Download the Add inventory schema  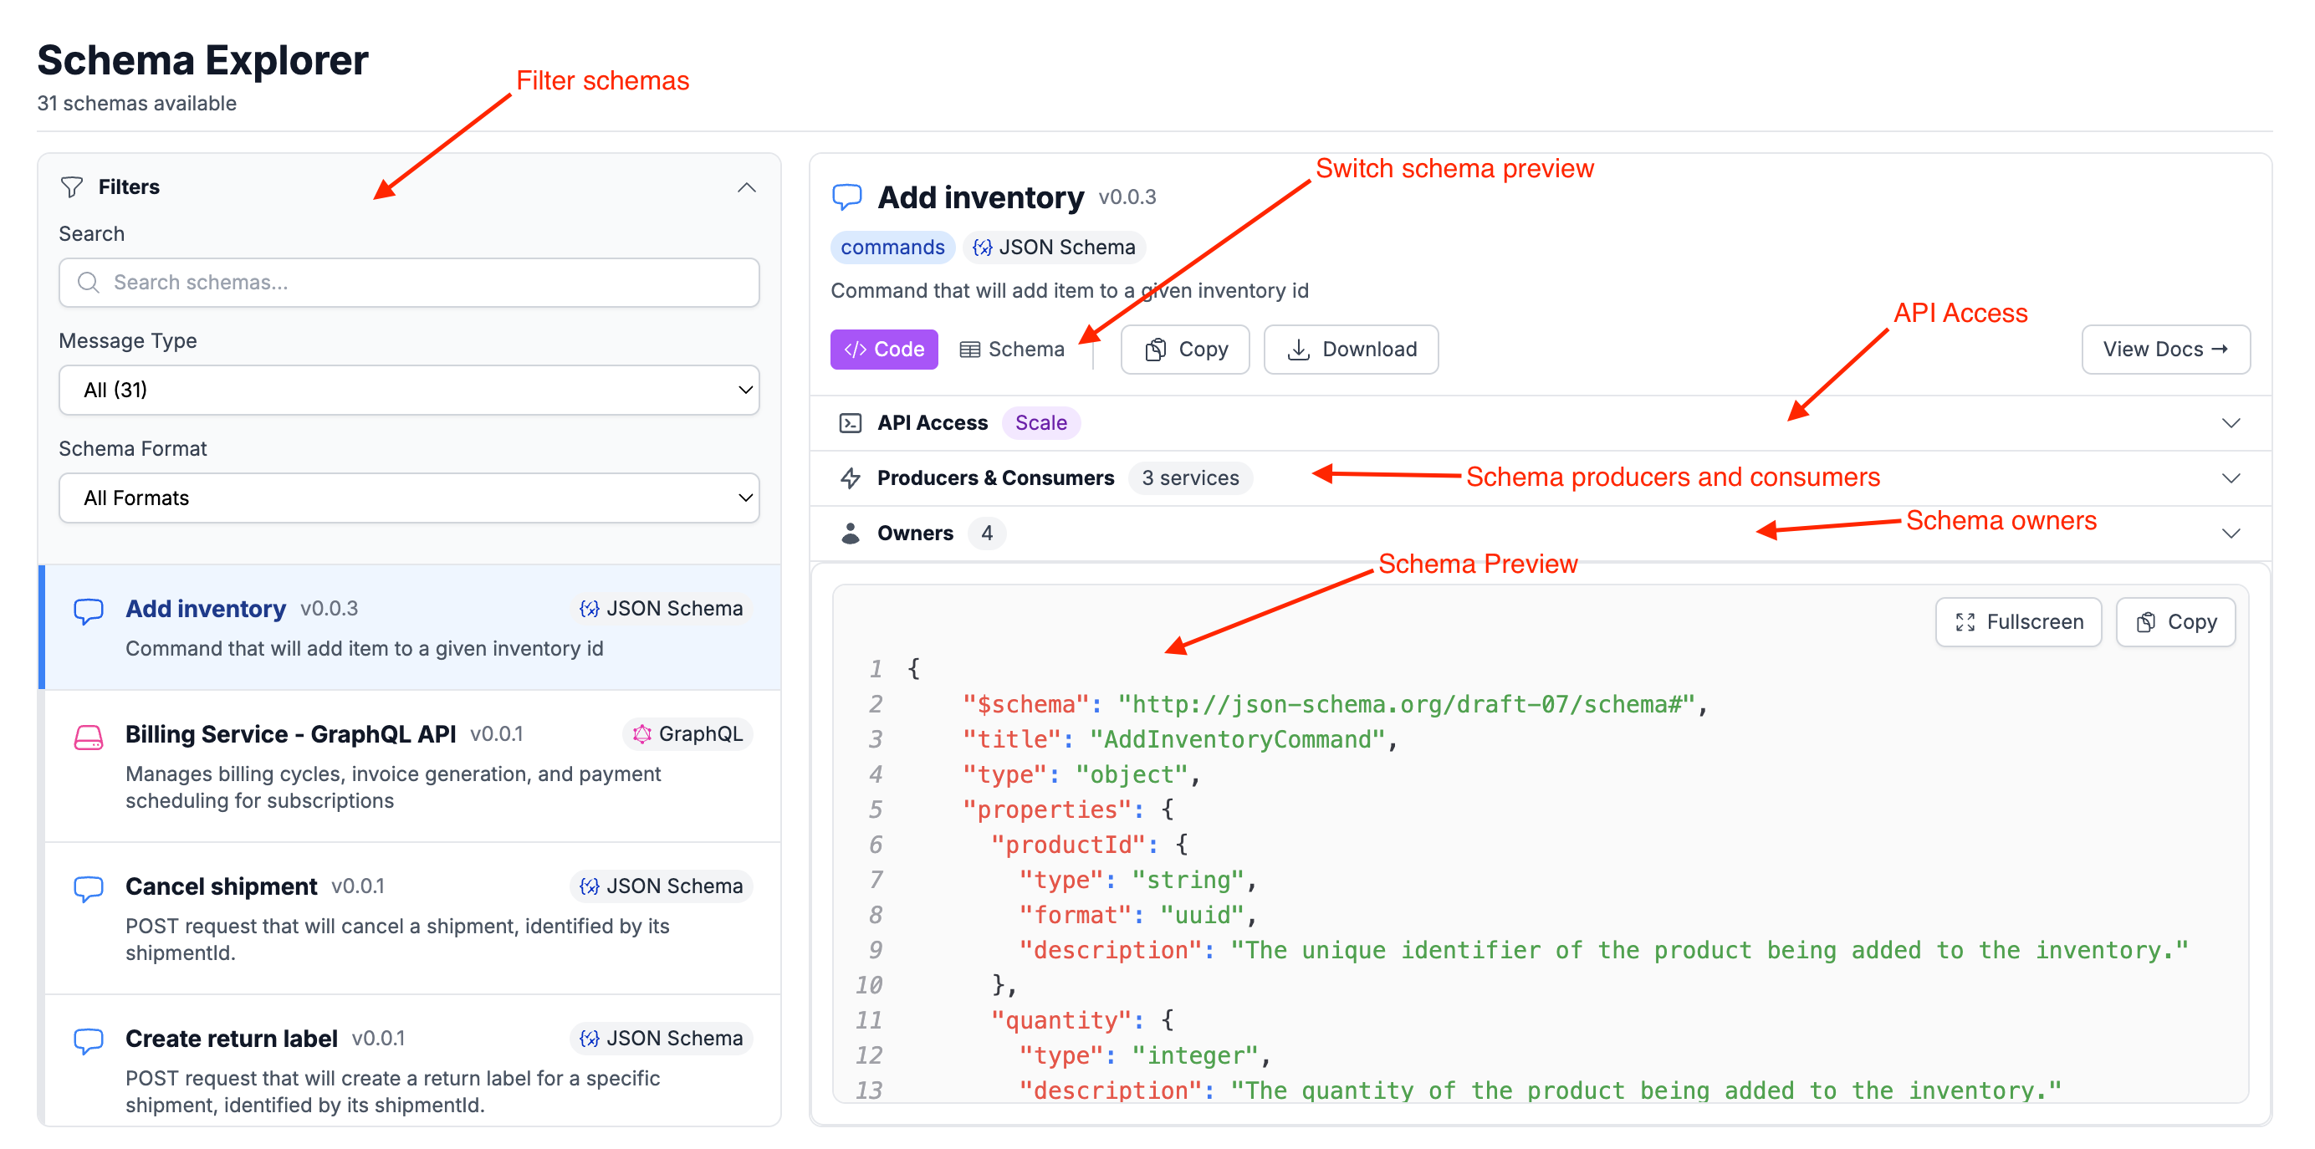(1351, 350)
